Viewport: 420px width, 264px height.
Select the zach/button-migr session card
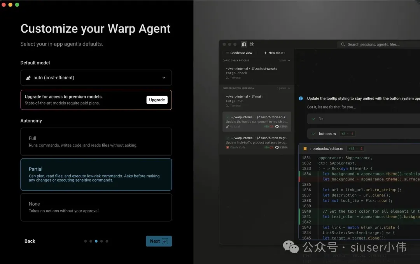pos(257,142)
